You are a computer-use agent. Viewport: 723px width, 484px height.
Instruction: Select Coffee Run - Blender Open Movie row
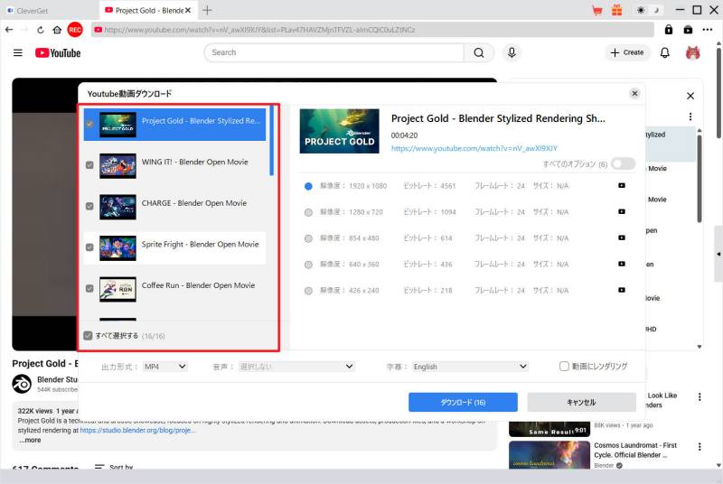click(x=174, y=289)
